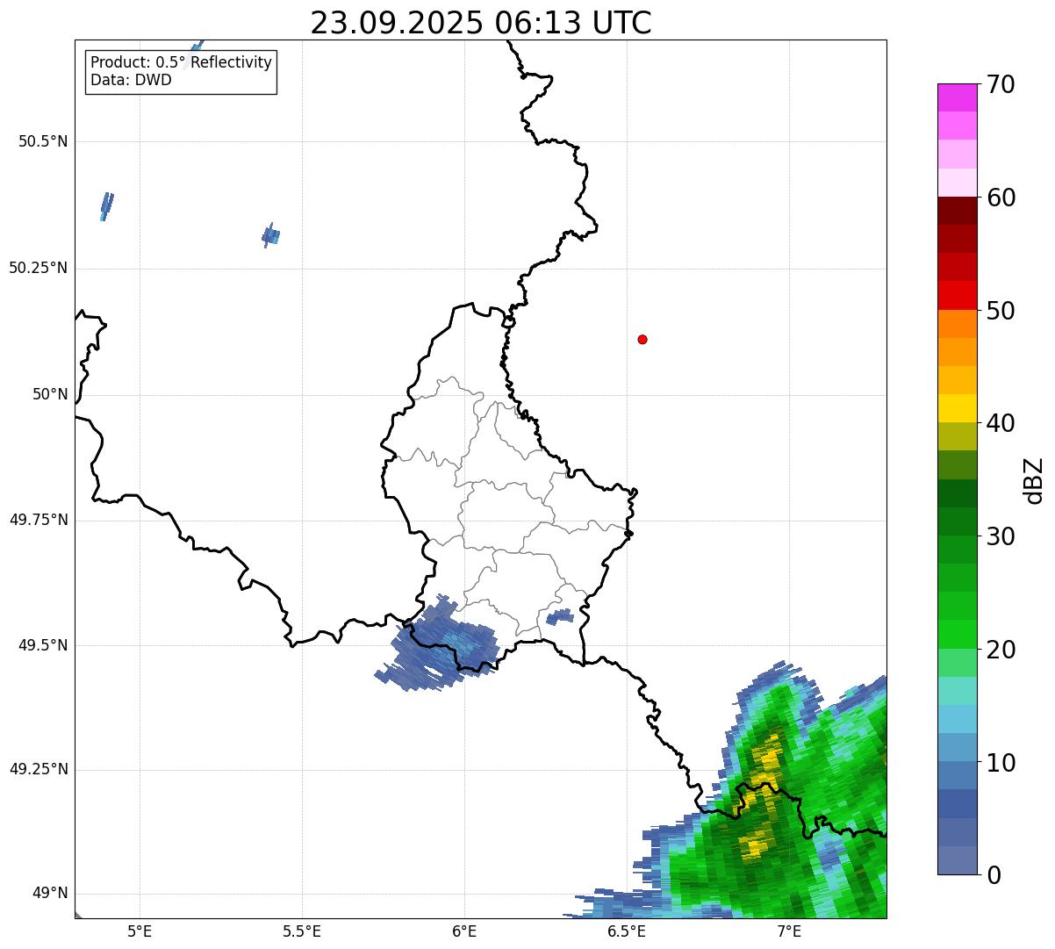
Task: Click the magenta top colorbar swatch
Action: pyautogui.click(x=958, y=97)
